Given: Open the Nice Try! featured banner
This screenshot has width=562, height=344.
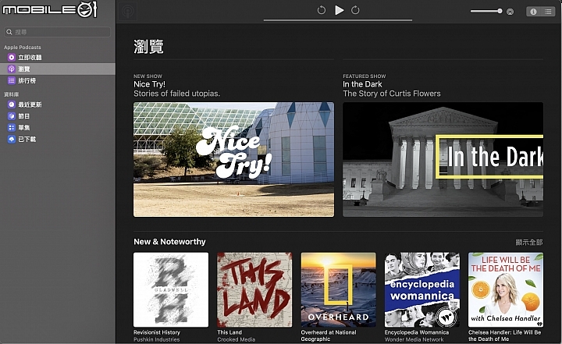Looking at the screenshot, I should pos(233,159).
